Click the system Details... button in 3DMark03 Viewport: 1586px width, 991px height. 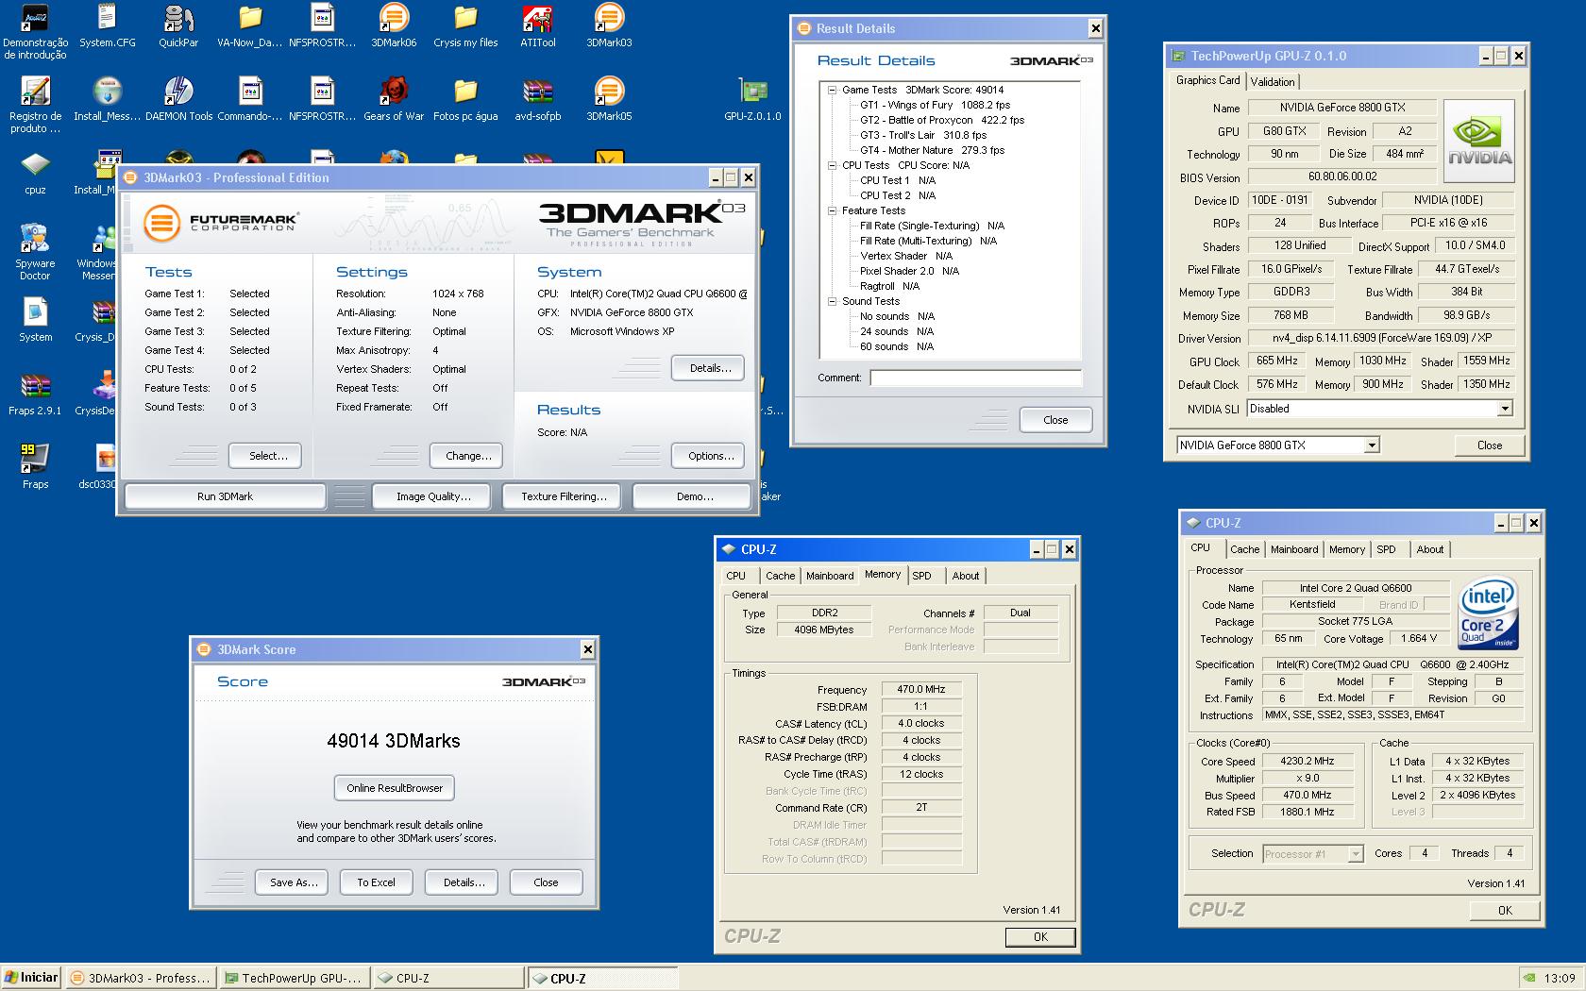pyautogui.click(x=710, y=368)
